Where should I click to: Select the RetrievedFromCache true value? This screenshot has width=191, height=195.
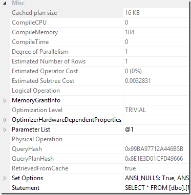131,168
